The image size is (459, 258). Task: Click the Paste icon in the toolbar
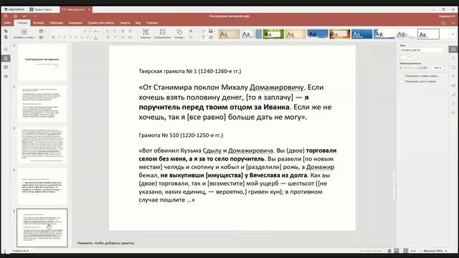pyautogui.click(x=6, y=37)
